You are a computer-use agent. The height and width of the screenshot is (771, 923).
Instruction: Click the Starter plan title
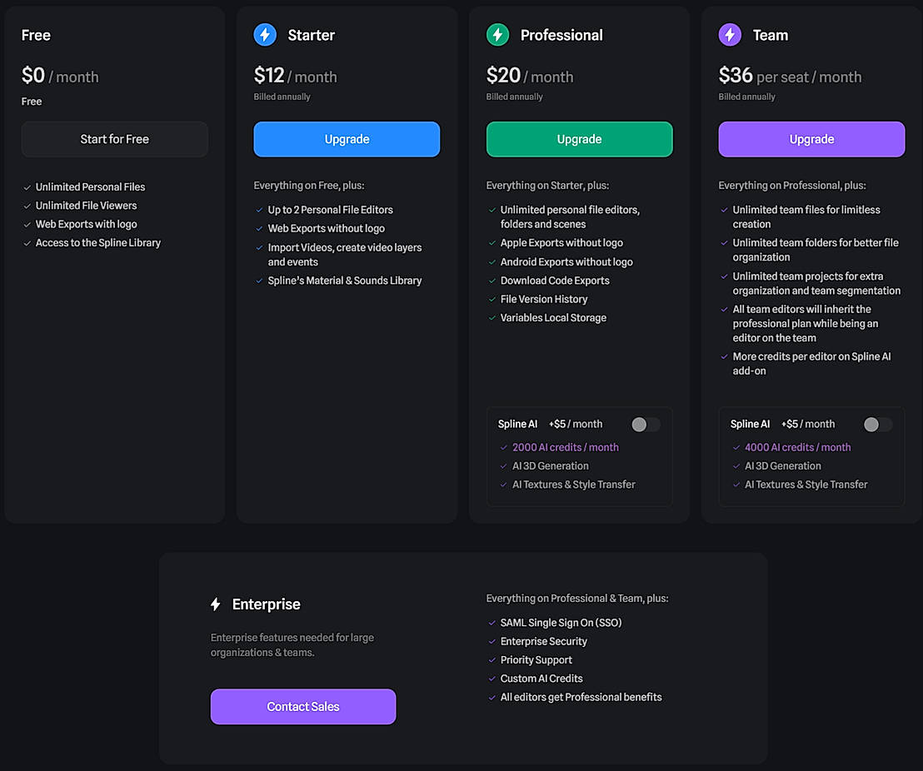point(312,35)
